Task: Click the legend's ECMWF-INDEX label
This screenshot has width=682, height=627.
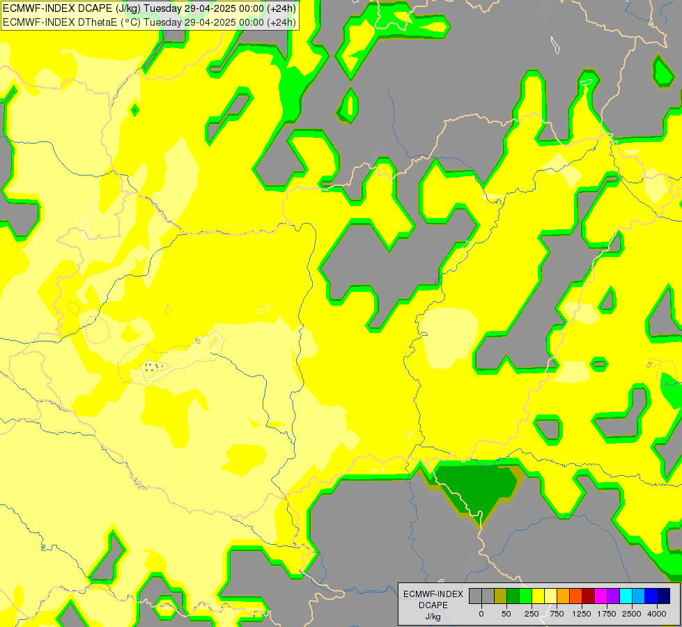Action: 433,594
